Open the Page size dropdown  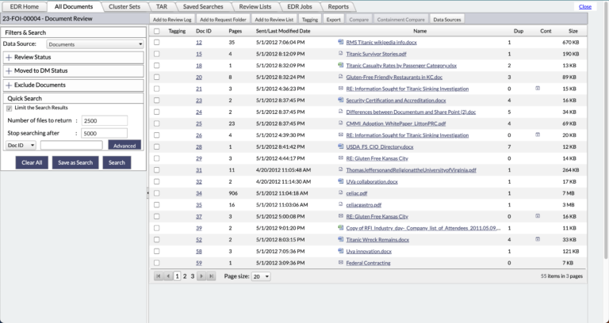tap(260, 276)
